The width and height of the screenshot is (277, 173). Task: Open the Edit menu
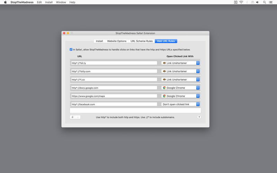click(x=39, y=2)
